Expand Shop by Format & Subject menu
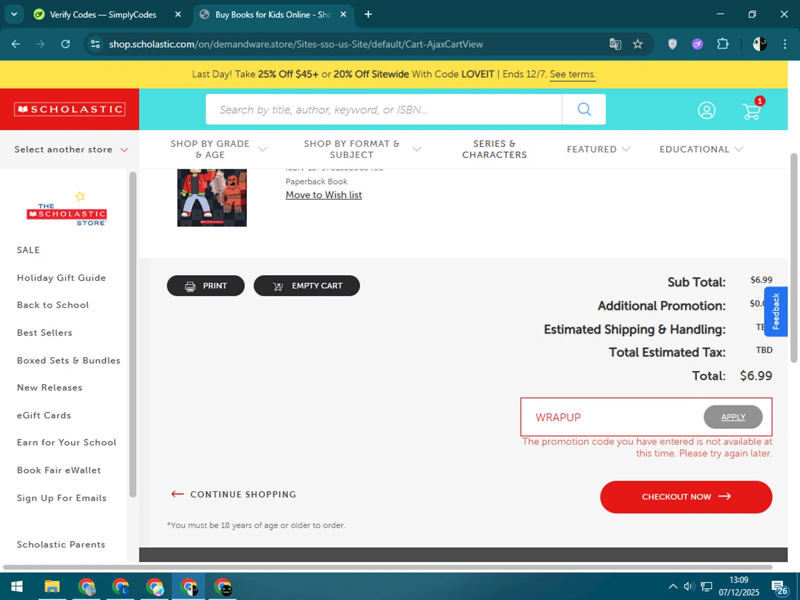The height and width of the screenshot is (600, 800). pos(362,149)
